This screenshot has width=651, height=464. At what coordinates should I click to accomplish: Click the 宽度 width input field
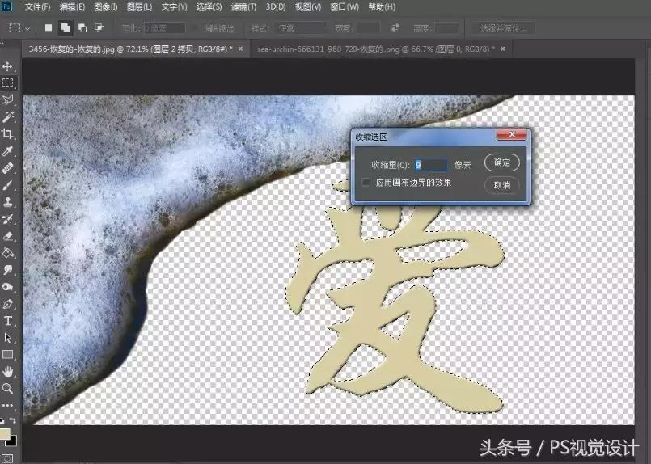coord(368,28)
